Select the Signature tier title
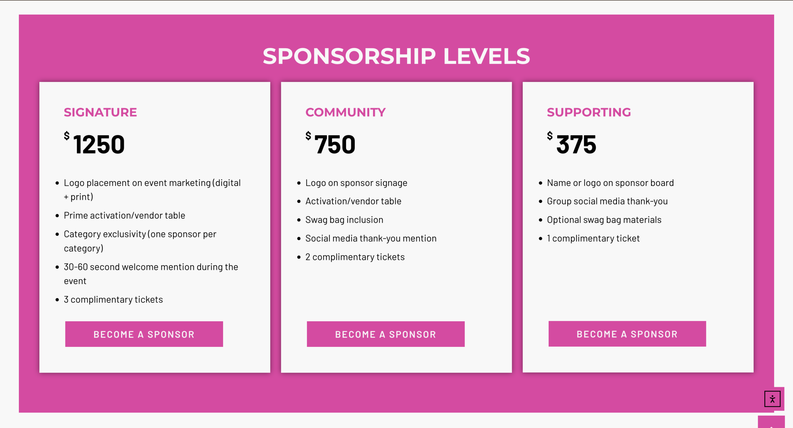This screenshot has width=793, height=428. (x=100, y=112)
